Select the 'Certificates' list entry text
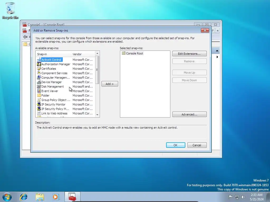 point(49,69)
